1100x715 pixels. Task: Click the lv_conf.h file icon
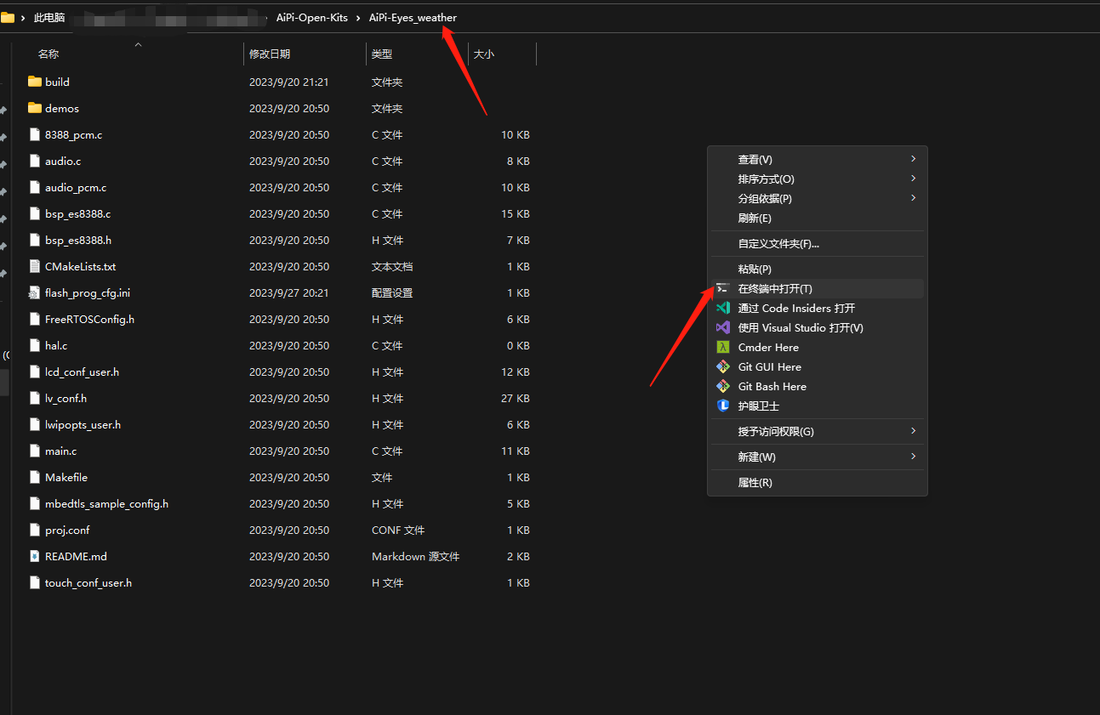pos(35,398)
